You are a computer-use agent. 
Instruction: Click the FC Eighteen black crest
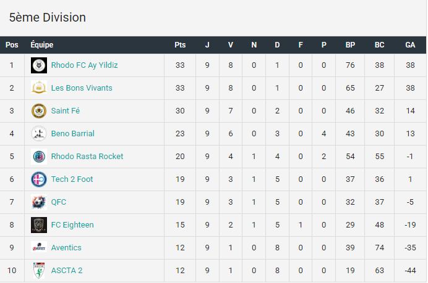(x=39, y=225)
